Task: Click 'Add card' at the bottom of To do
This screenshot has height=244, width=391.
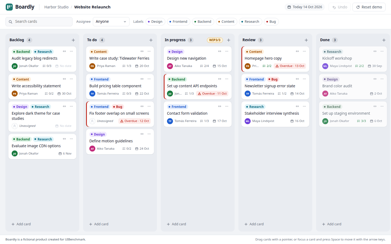Action: point(99,224)
